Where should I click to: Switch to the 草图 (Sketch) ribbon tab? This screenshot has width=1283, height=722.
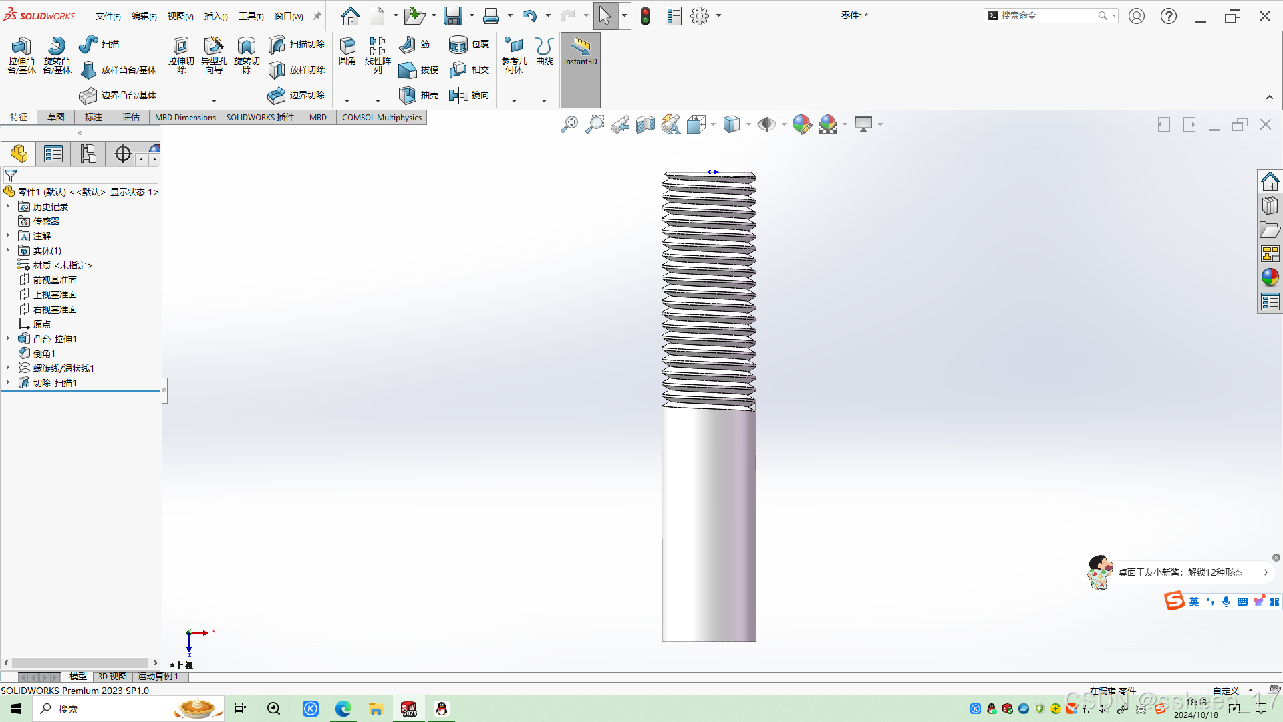tap(56, 117)
